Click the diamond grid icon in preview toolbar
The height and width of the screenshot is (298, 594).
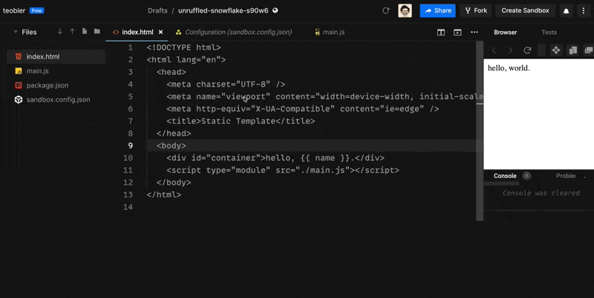point(555,50)
